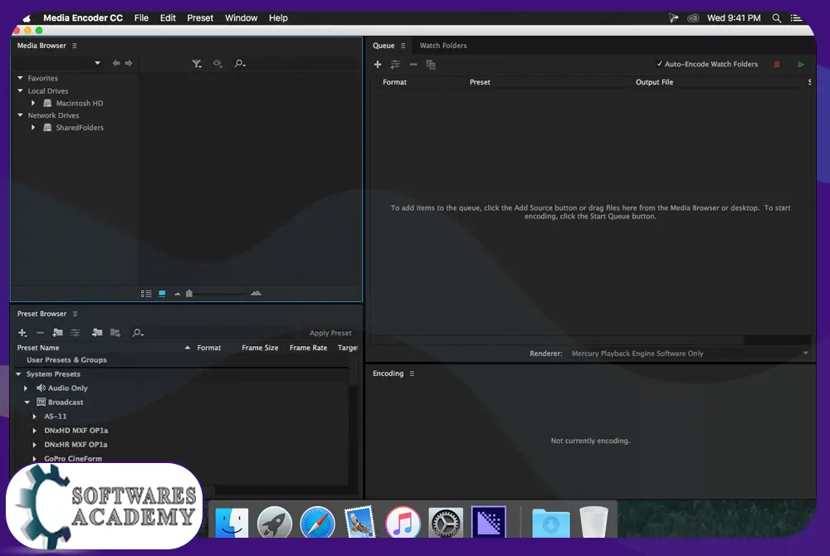Click red Stop Queue button
Viewport: 830px width, 556px height.
777,64
